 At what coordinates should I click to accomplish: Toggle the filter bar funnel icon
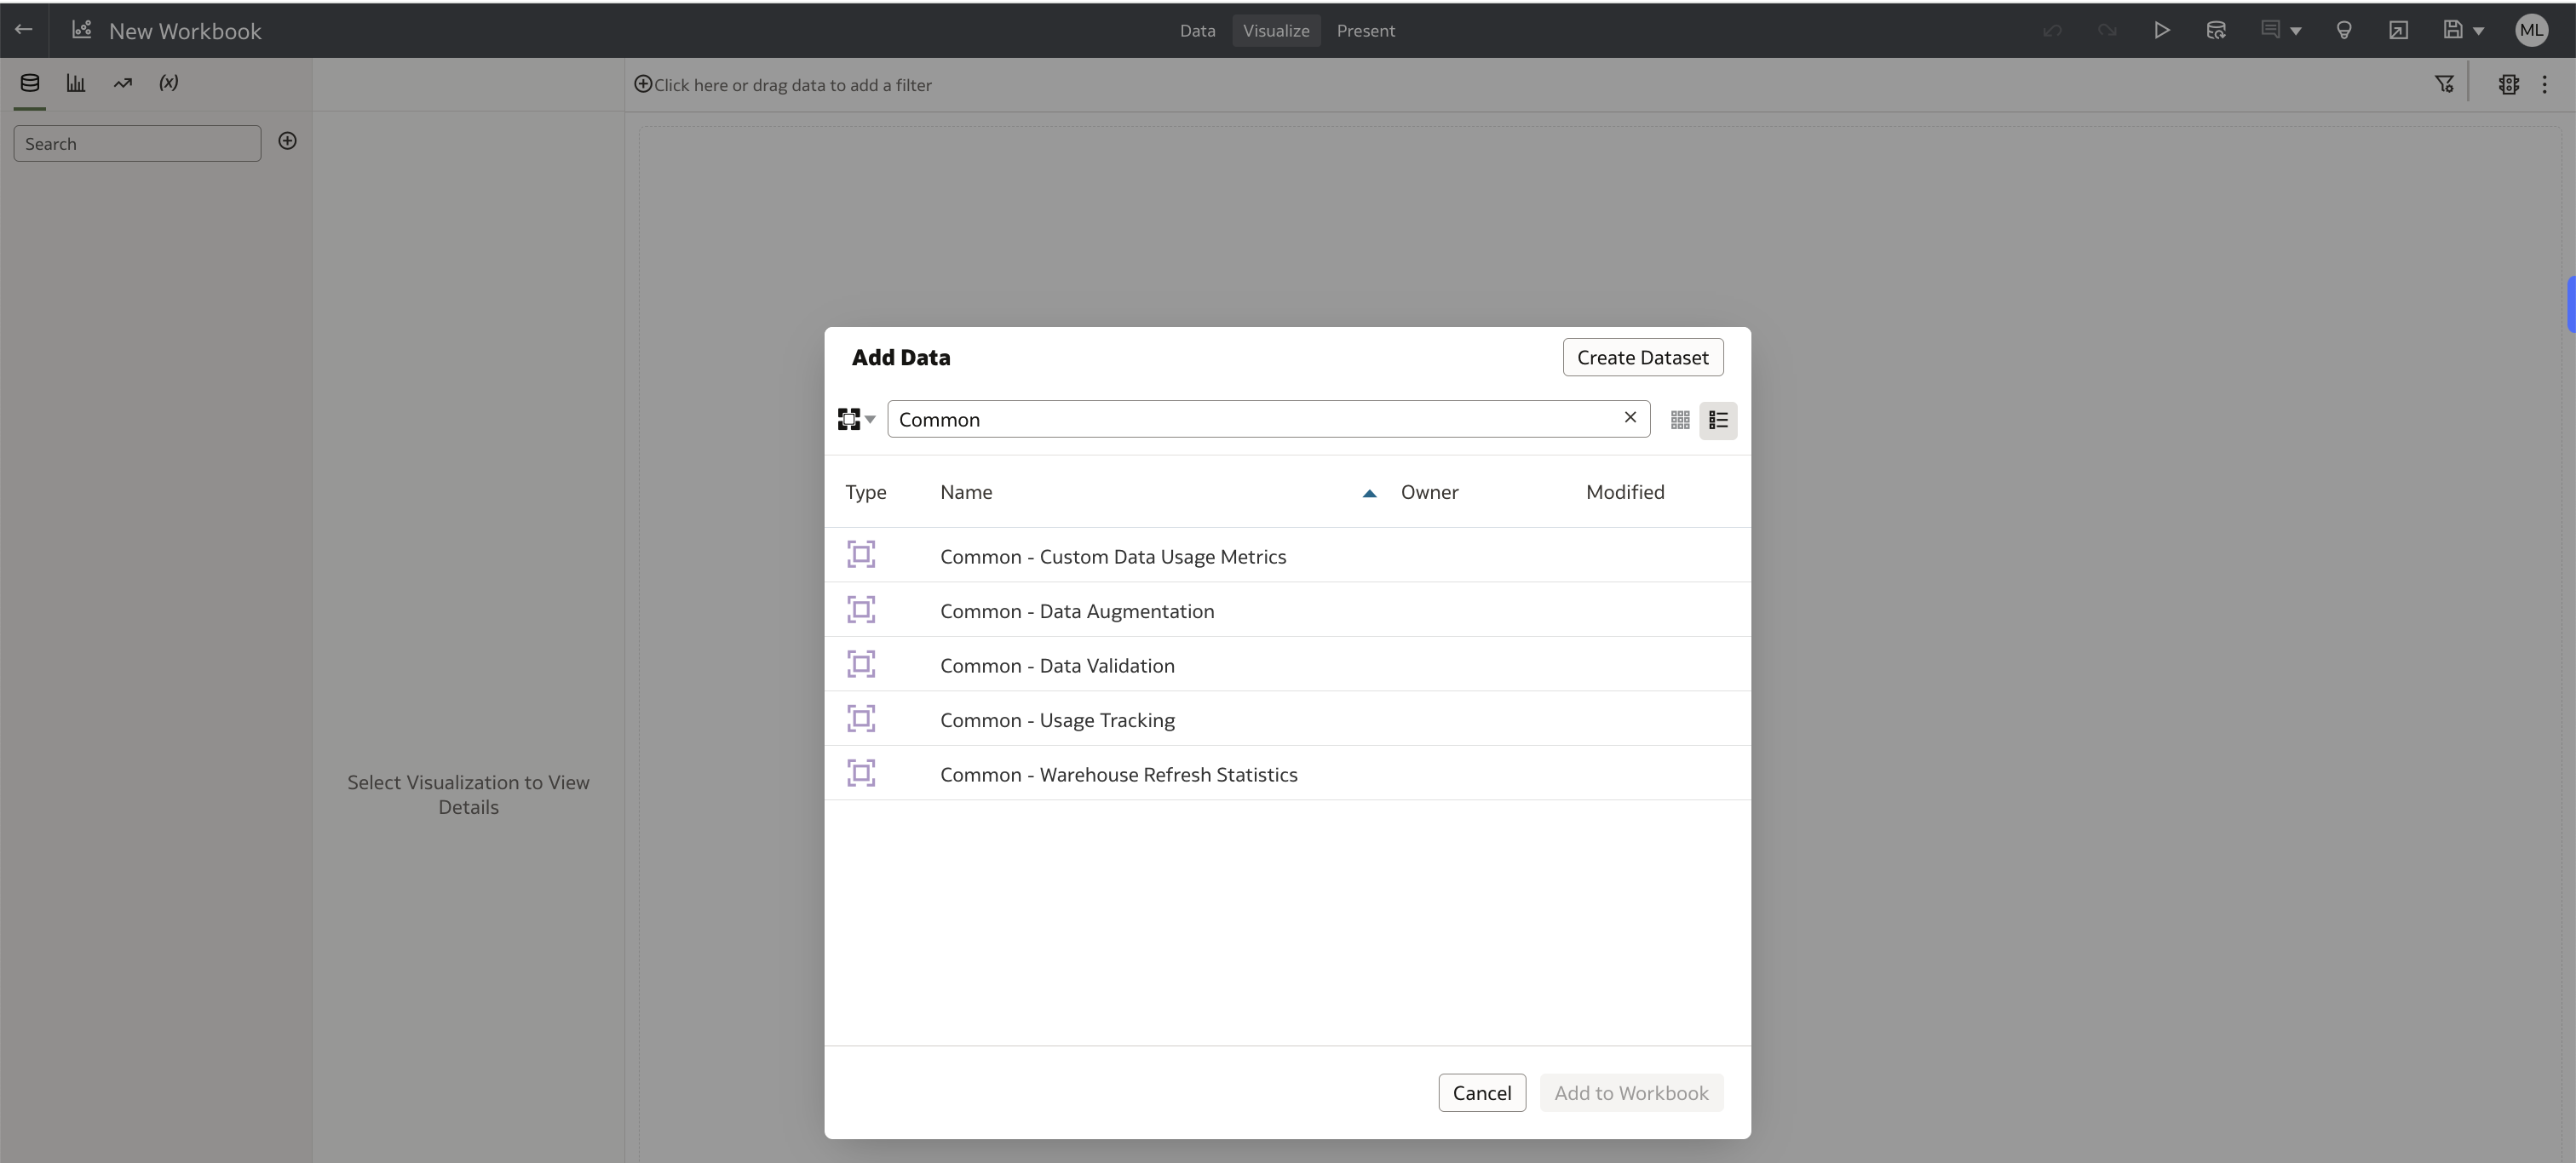tap(2444, 85)
